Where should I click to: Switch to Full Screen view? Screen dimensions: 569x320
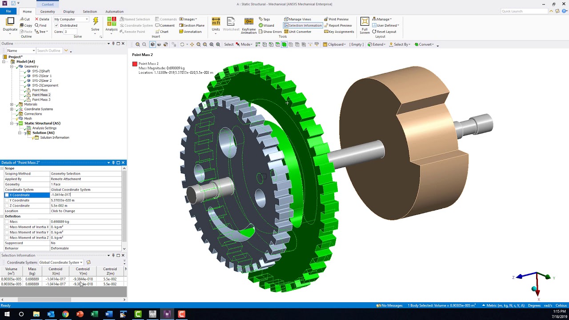[365, 26]
